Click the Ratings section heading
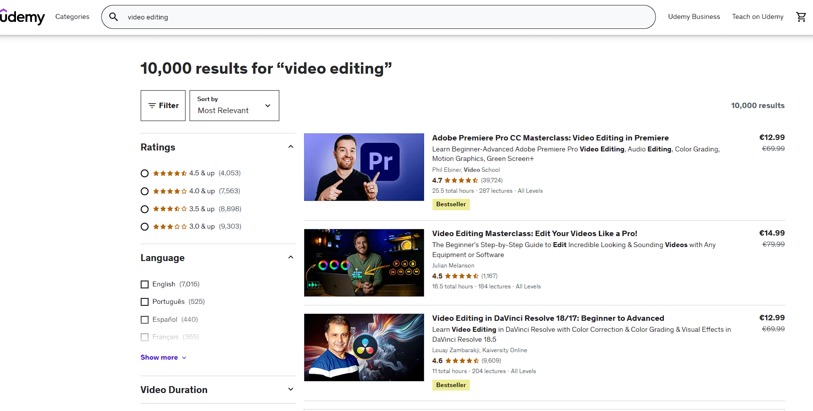 (158, 147)
